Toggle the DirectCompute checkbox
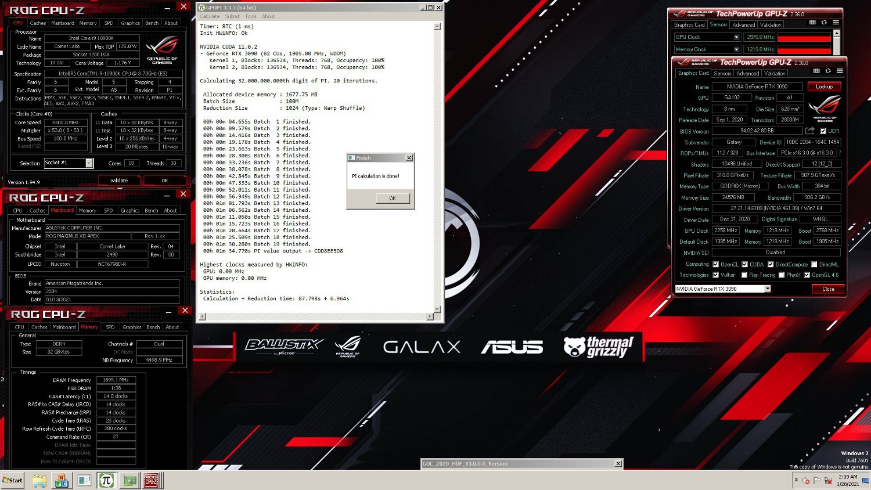 point(771,264)
